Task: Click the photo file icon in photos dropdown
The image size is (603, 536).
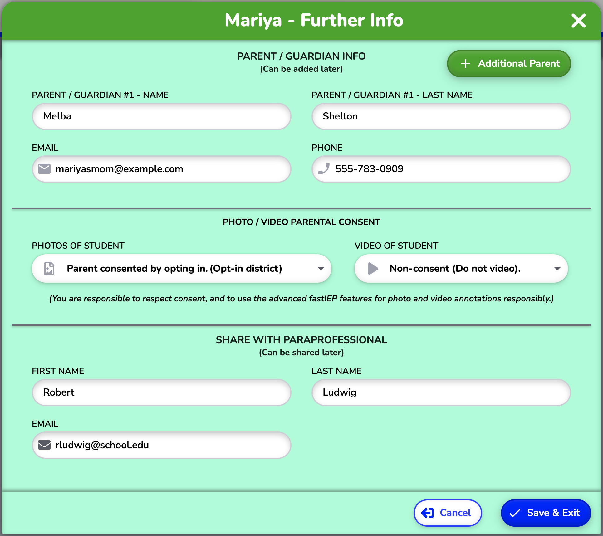Action: pos(49,268)
